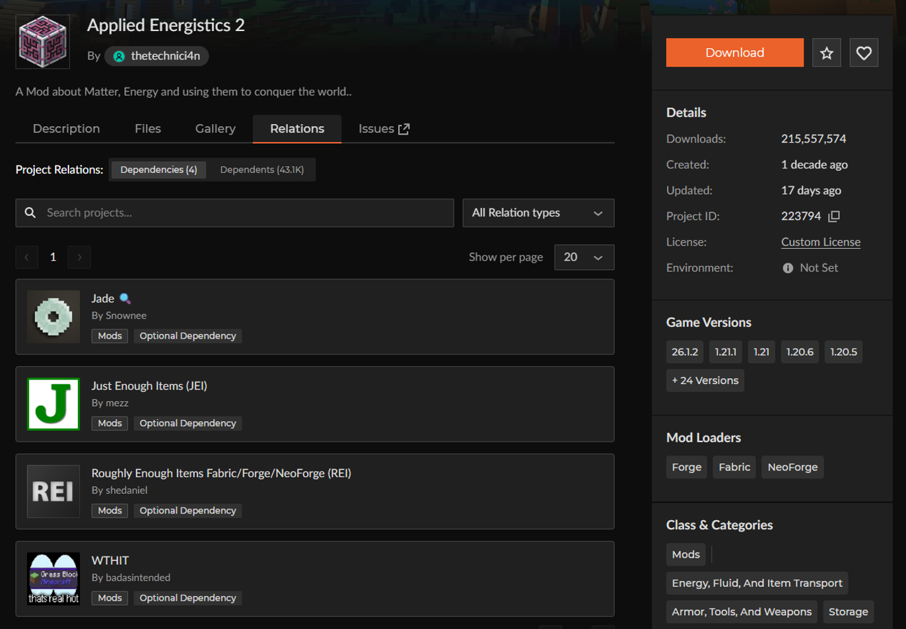Click the 1.20.5 game version tag

[843, 352]
